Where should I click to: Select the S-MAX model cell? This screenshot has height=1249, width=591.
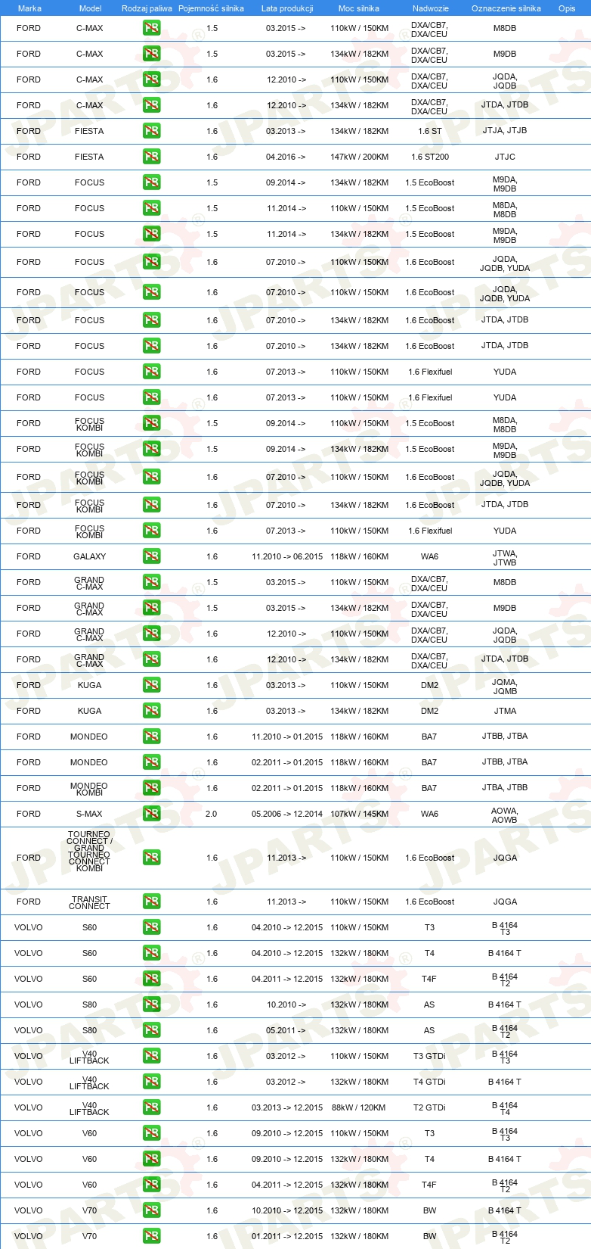pyautogui.click(x=89, y=814)
